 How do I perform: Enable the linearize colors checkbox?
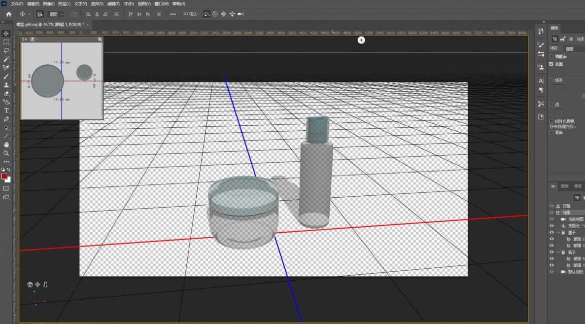click(551, 121)
